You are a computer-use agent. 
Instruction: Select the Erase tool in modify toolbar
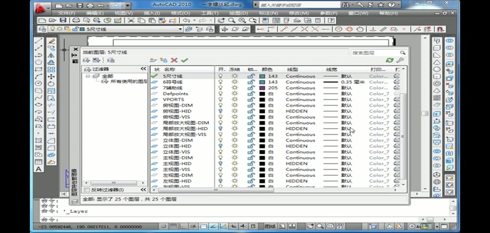click(x=51, y=41)
